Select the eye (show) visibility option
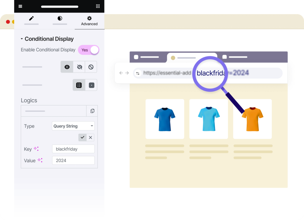Viewport: 304px width, 220px height. [67, 67]
